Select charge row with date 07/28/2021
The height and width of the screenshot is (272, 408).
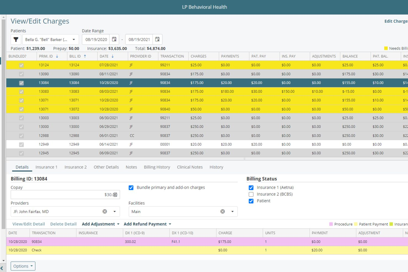tap(207, 65)
